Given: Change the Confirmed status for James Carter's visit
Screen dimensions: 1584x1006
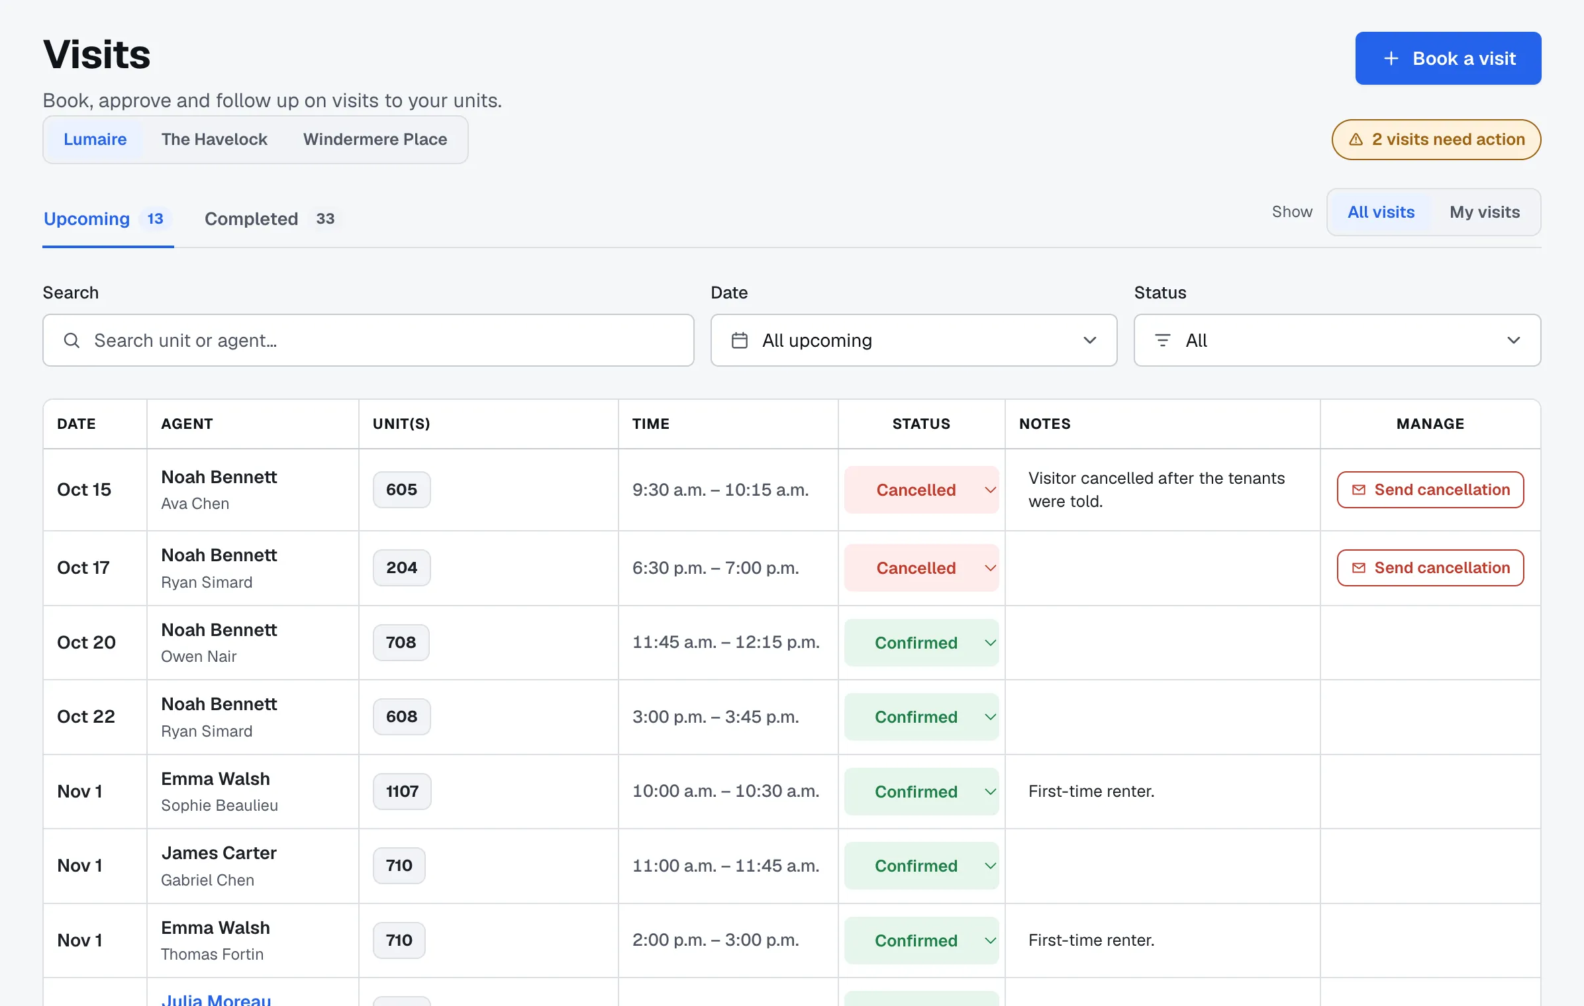Looking at the screenshot, I should [921, 866].
